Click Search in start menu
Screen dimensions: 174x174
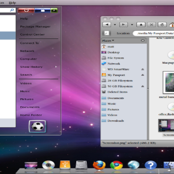26,75
